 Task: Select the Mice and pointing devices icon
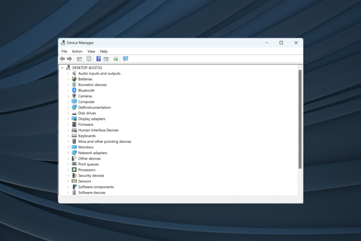74,141
